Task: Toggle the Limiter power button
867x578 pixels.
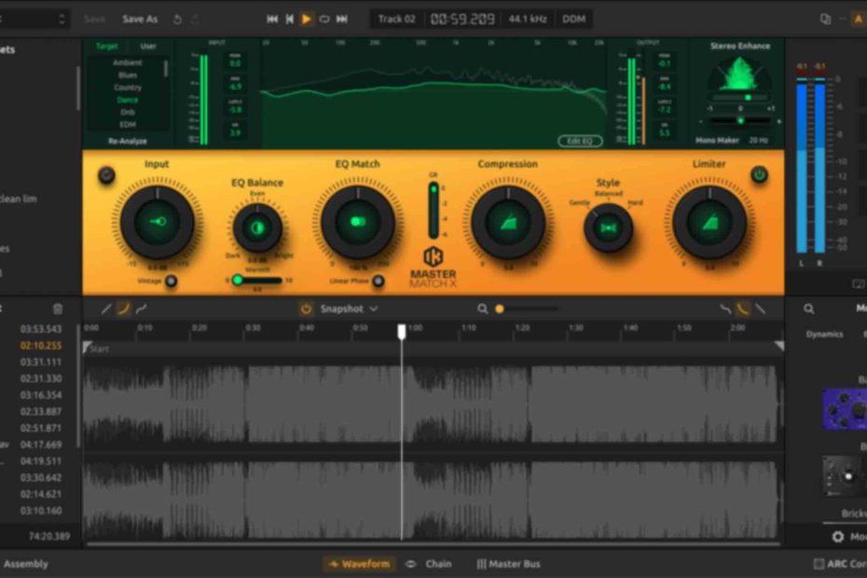Action: [x=760, y=174]
